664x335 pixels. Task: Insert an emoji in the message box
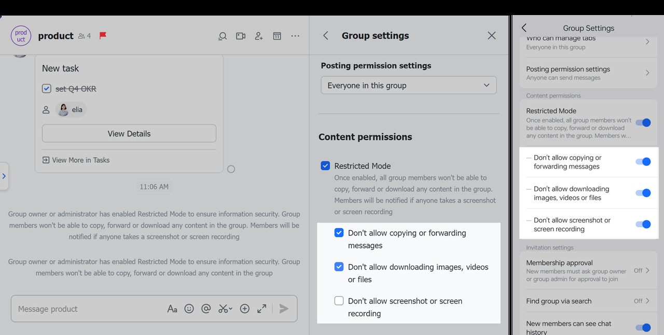click(189, 309)
